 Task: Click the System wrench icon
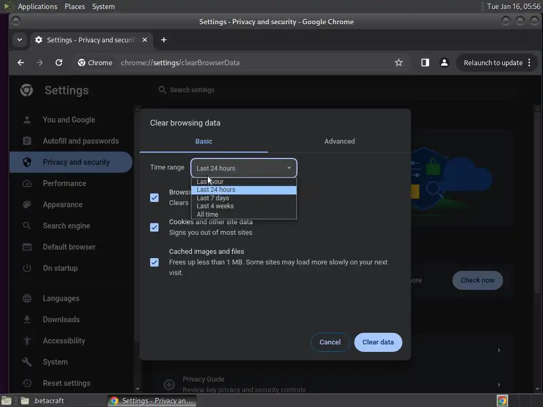pyautogui.click(x=27, y=362)
